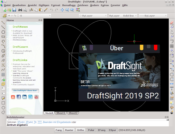Click the 3Punkt option link
This screenshot has height=134, width=175.
tap(21, 122)
